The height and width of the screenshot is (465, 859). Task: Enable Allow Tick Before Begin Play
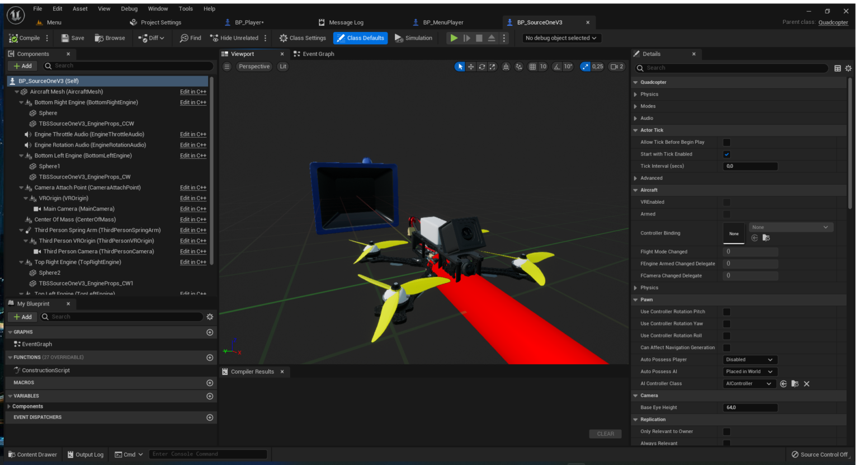[x=727, y=142]
